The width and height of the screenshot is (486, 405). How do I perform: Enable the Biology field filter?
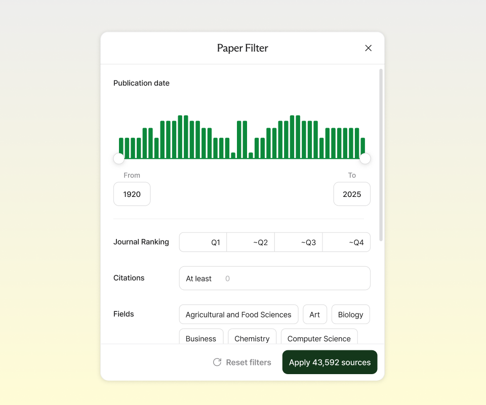(350, 314)
